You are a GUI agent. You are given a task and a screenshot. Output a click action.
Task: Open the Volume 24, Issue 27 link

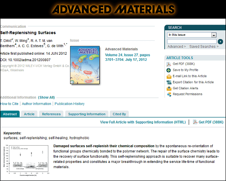pyautogui.click(x=128, y=57)
